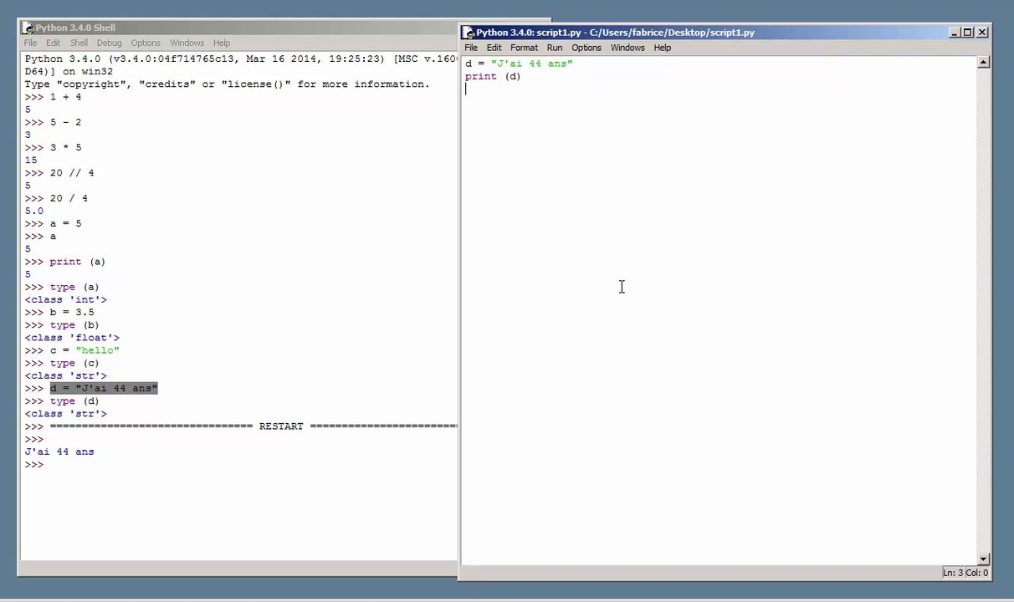Click editor scrollbar up arrow

[984, 62]
